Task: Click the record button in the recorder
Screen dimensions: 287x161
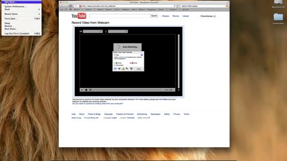Action: [86, 90]
